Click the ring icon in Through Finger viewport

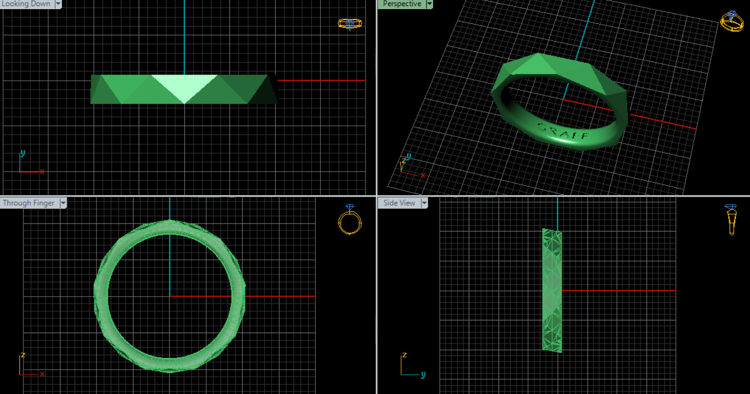coord(350,220)
